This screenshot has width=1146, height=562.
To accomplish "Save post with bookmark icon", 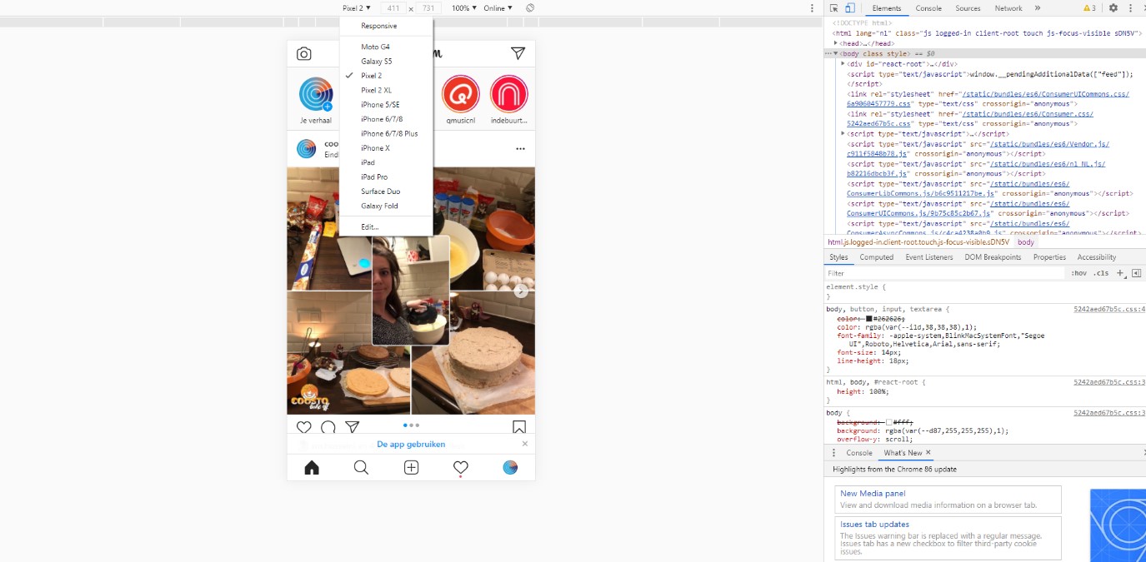I will click(x=518, y=427).
